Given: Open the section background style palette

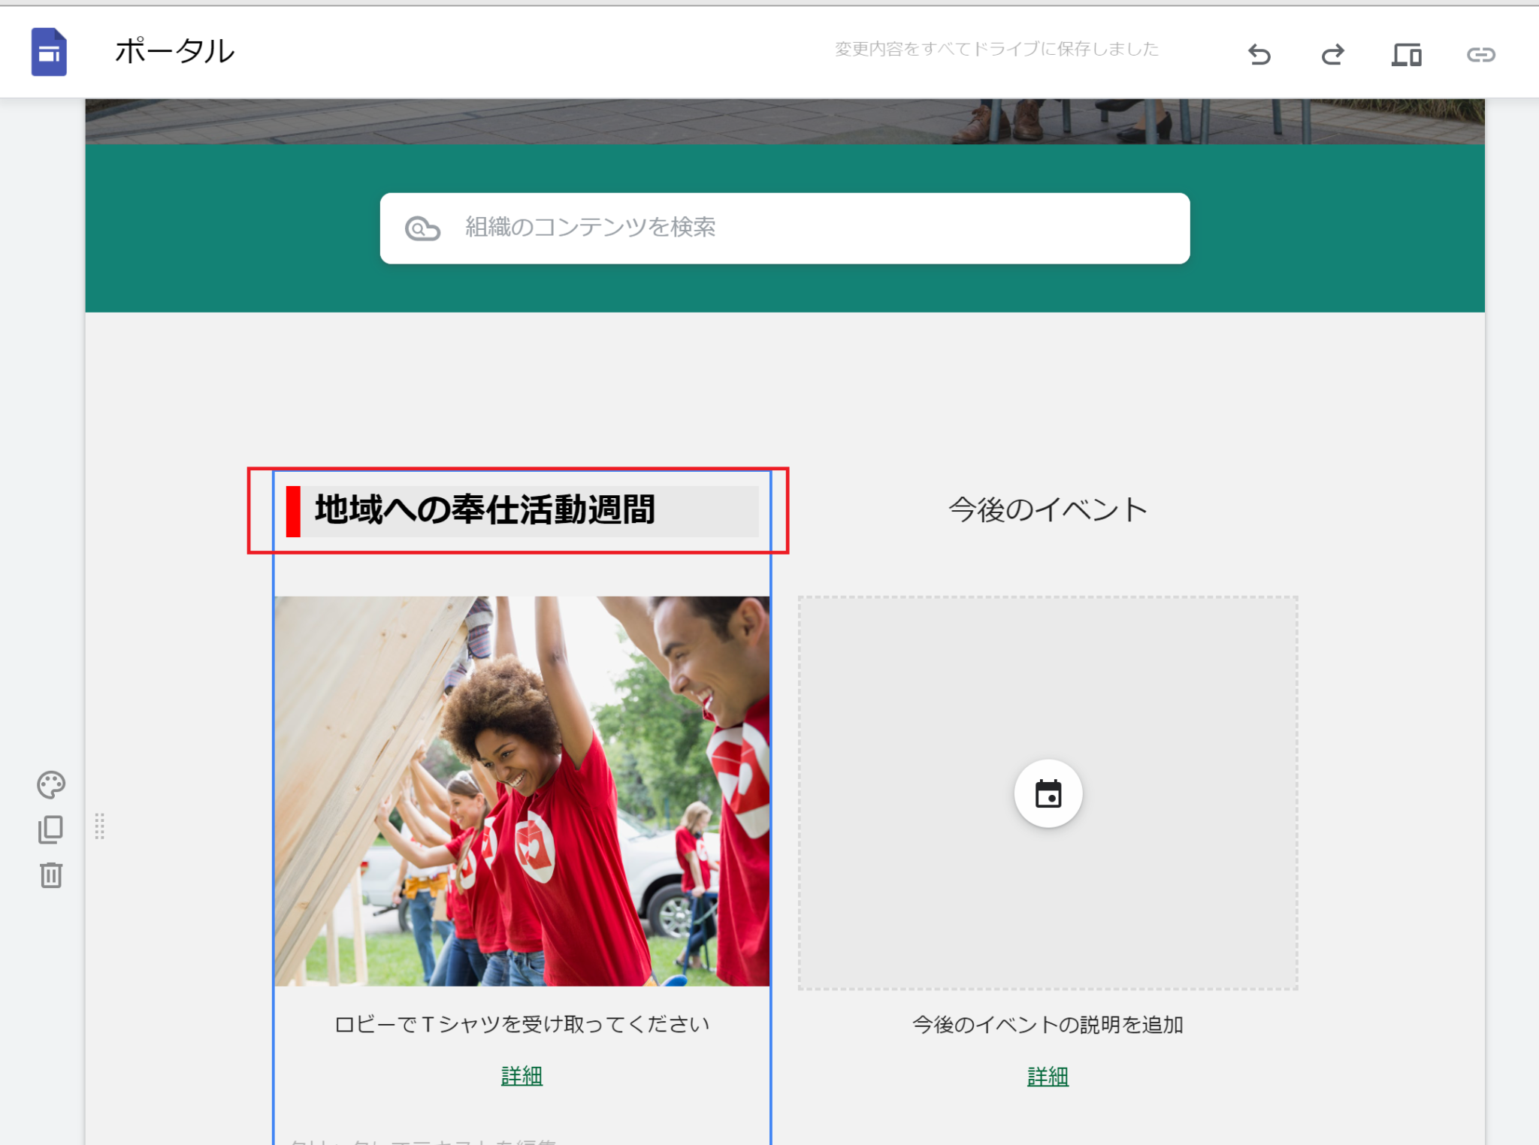Looking at the screenshot, I should (x=50, y=786).
